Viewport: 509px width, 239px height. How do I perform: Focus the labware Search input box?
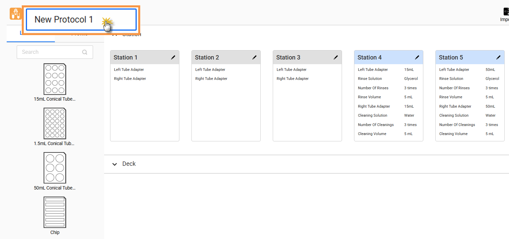point(50,52)
